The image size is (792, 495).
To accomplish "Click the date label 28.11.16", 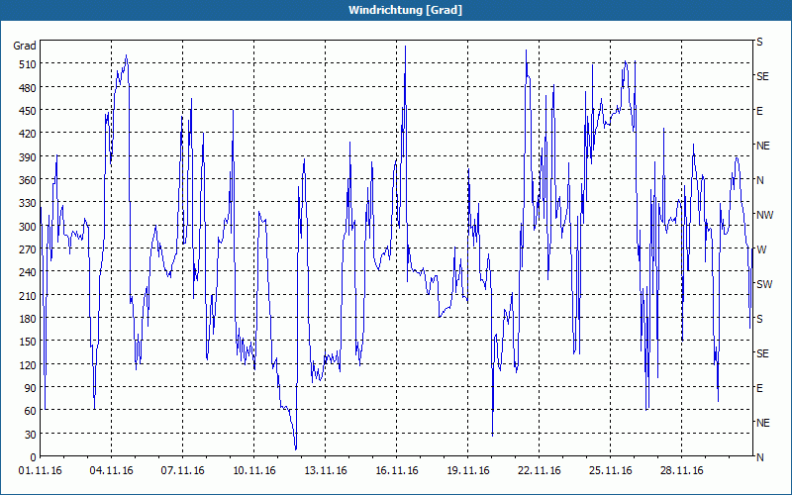I will 681,471.
